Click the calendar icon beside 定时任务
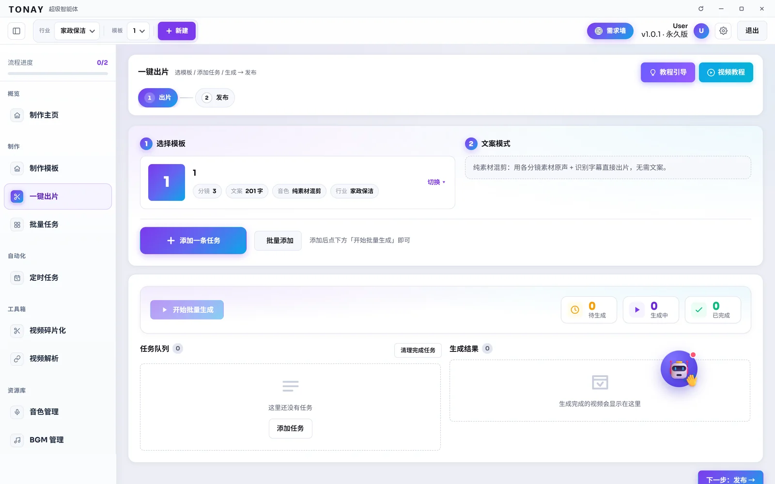Screen dimensions: 775x484 tap(17, 278)
